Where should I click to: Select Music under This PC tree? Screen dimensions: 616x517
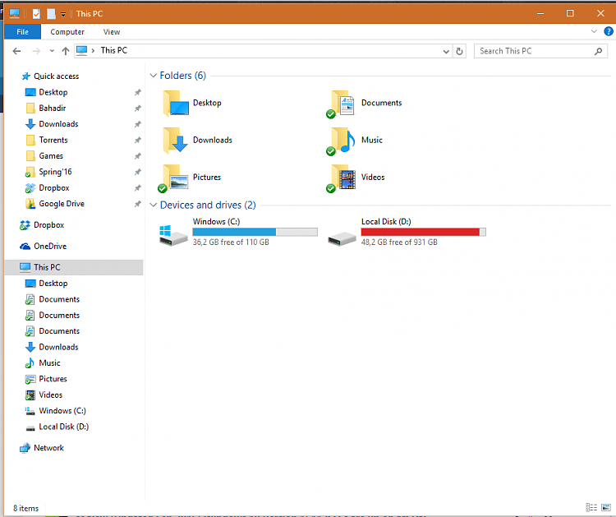44,363
